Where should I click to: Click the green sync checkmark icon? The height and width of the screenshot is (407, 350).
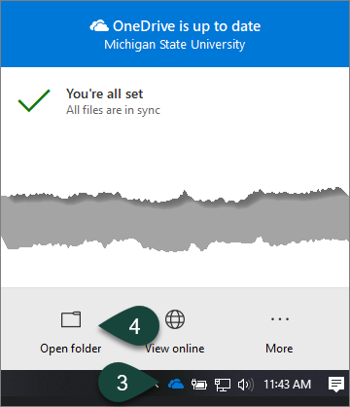(x=34, y=100)
